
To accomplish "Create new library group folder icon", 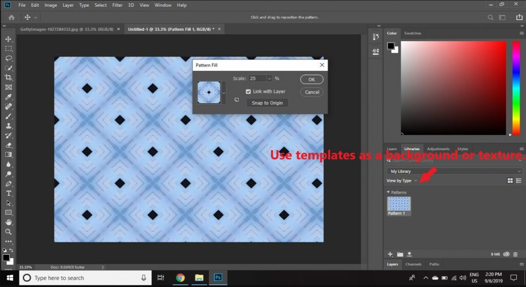I will [x=400, y=254].
